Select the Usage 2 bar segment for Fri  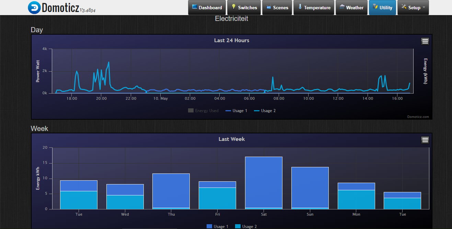click(x=218, y=198)
